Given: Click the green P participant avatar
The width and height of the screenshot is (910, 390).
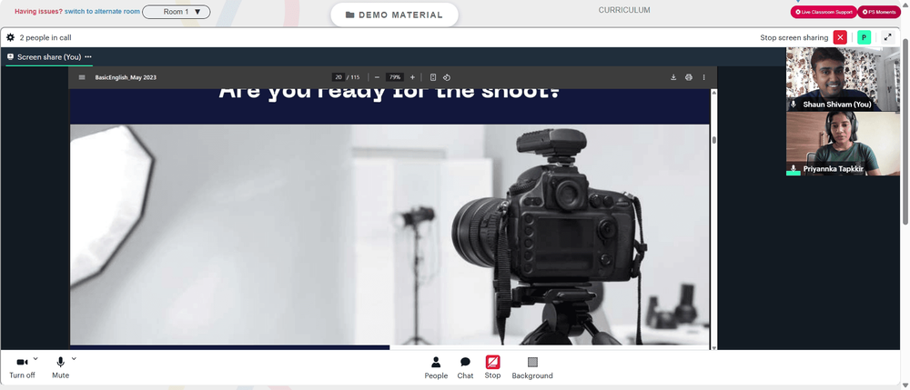Looking at the screenshot, I should [x=864, y=37].
